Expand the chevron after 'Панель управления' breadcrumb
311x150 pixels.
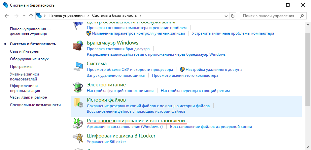click(x=88, y=15)
